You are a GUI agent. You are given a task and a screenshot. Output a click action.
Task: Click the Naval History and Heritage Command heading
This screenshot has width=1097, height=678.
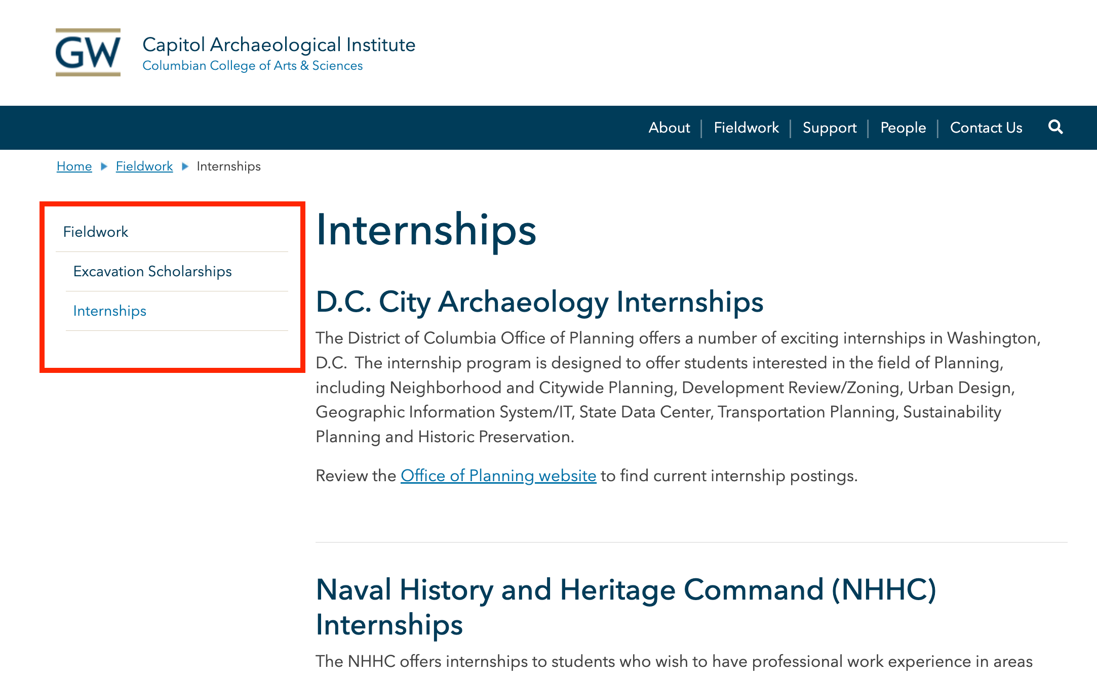coord(626,607)
